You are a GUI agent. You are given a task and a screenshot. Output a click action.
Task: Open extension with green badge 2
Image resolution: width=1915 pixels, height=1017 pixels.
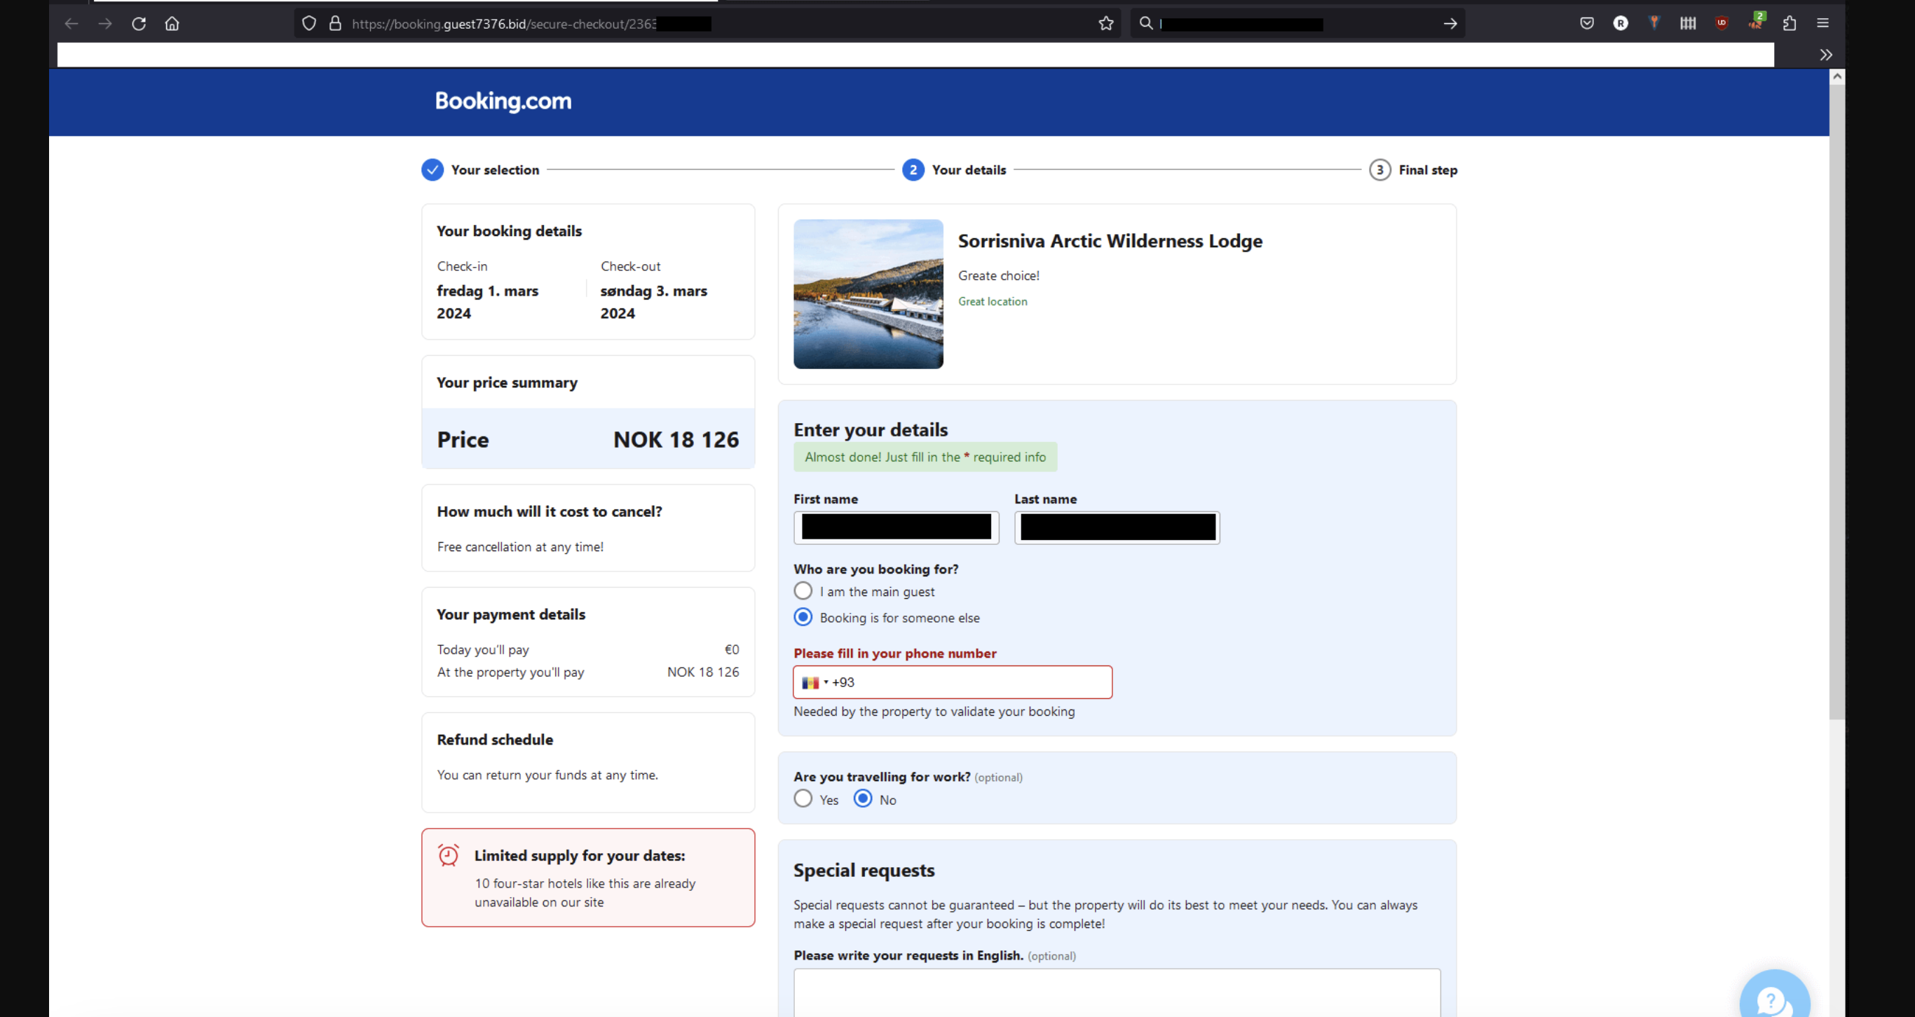1756,22
